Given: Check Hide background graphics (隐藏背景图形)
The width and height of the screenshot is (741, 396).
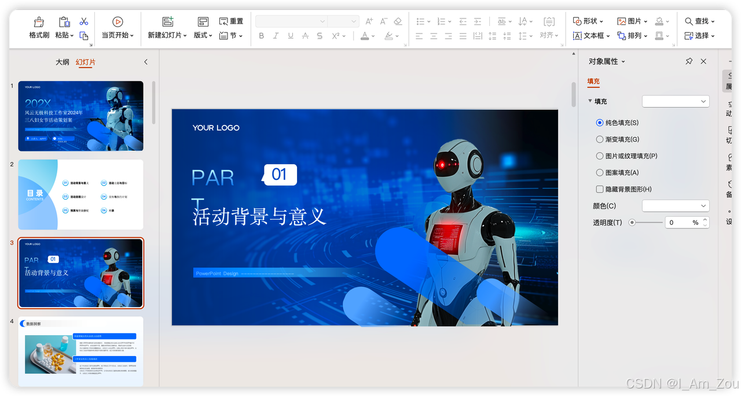Looking at the screenshot, I should (x=600, y=189).
